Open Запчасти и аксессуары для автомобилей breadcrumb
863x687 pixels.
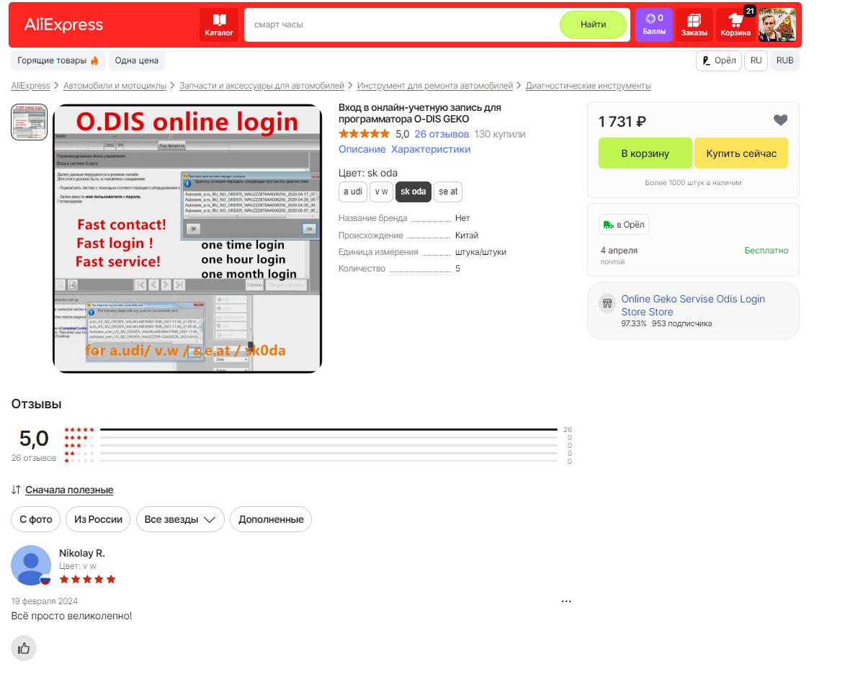[261, 86]
